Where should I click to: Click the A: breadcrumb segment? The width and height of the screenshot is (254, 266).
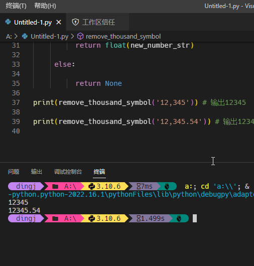tap(9, 36)
